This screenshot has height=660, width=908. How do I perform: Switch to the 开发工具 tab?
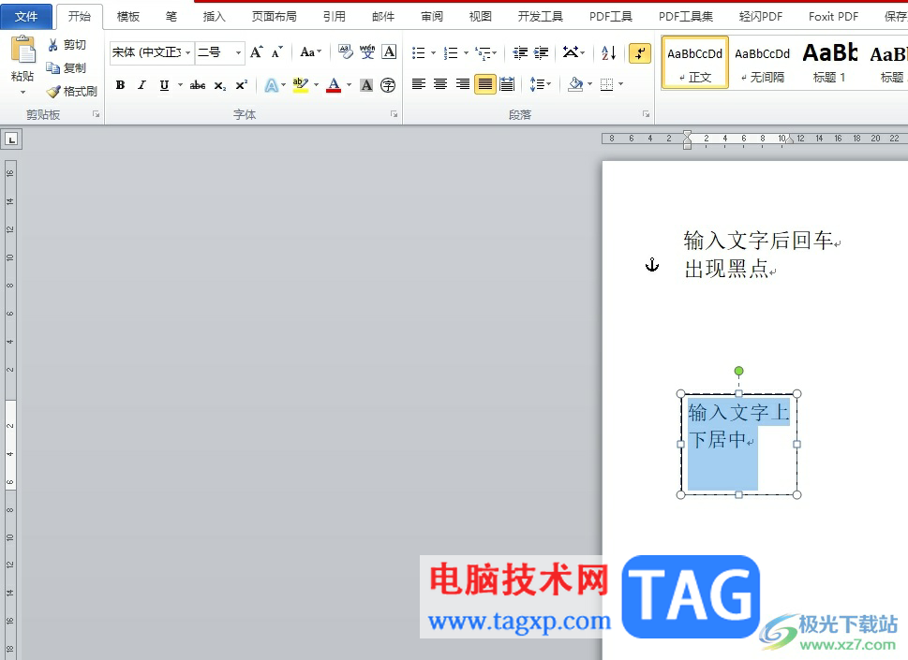pyautogui.click(x=541, y=17)
